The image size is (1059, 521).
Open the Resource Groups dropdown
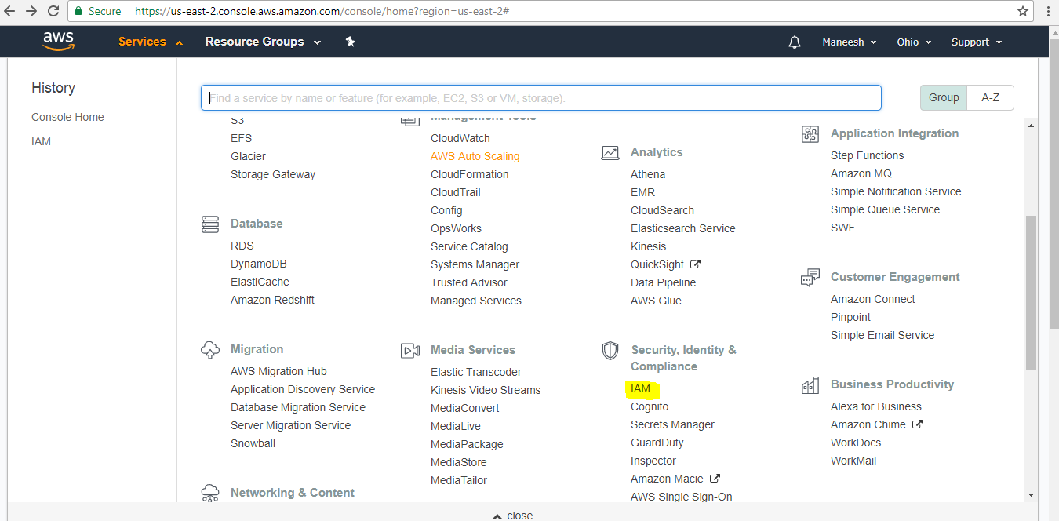coord(263,42)
